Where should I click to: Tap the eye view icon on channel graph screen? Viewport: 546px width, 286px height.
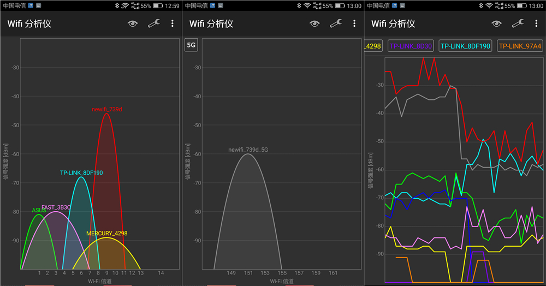point(133,23)
